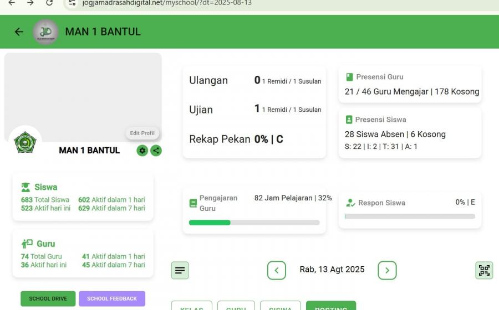Screen dimensions: 499x310
Task: Click the Siswa graduate icon
Action: click(26, 187)
